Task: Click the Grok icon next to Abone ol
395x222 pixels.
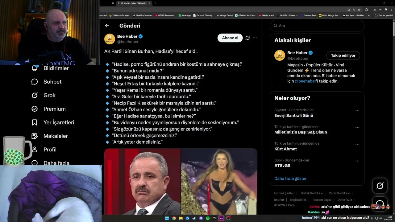Action: [247, 38]
